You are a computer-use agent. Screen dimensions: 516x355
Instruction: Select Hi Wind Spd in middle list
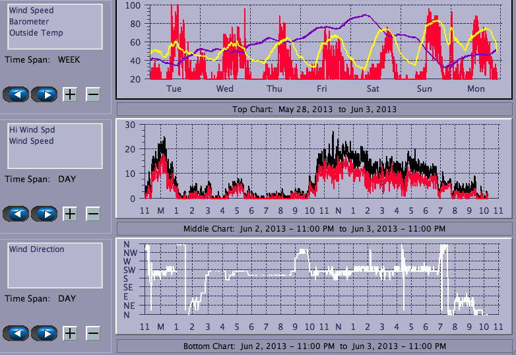32,130
